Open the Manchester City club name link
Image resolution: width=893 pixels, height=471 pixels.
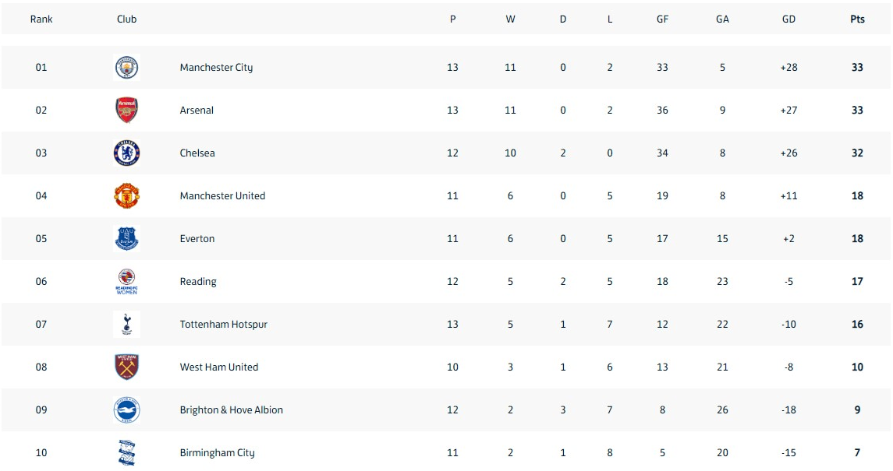(x=216, y=68)
